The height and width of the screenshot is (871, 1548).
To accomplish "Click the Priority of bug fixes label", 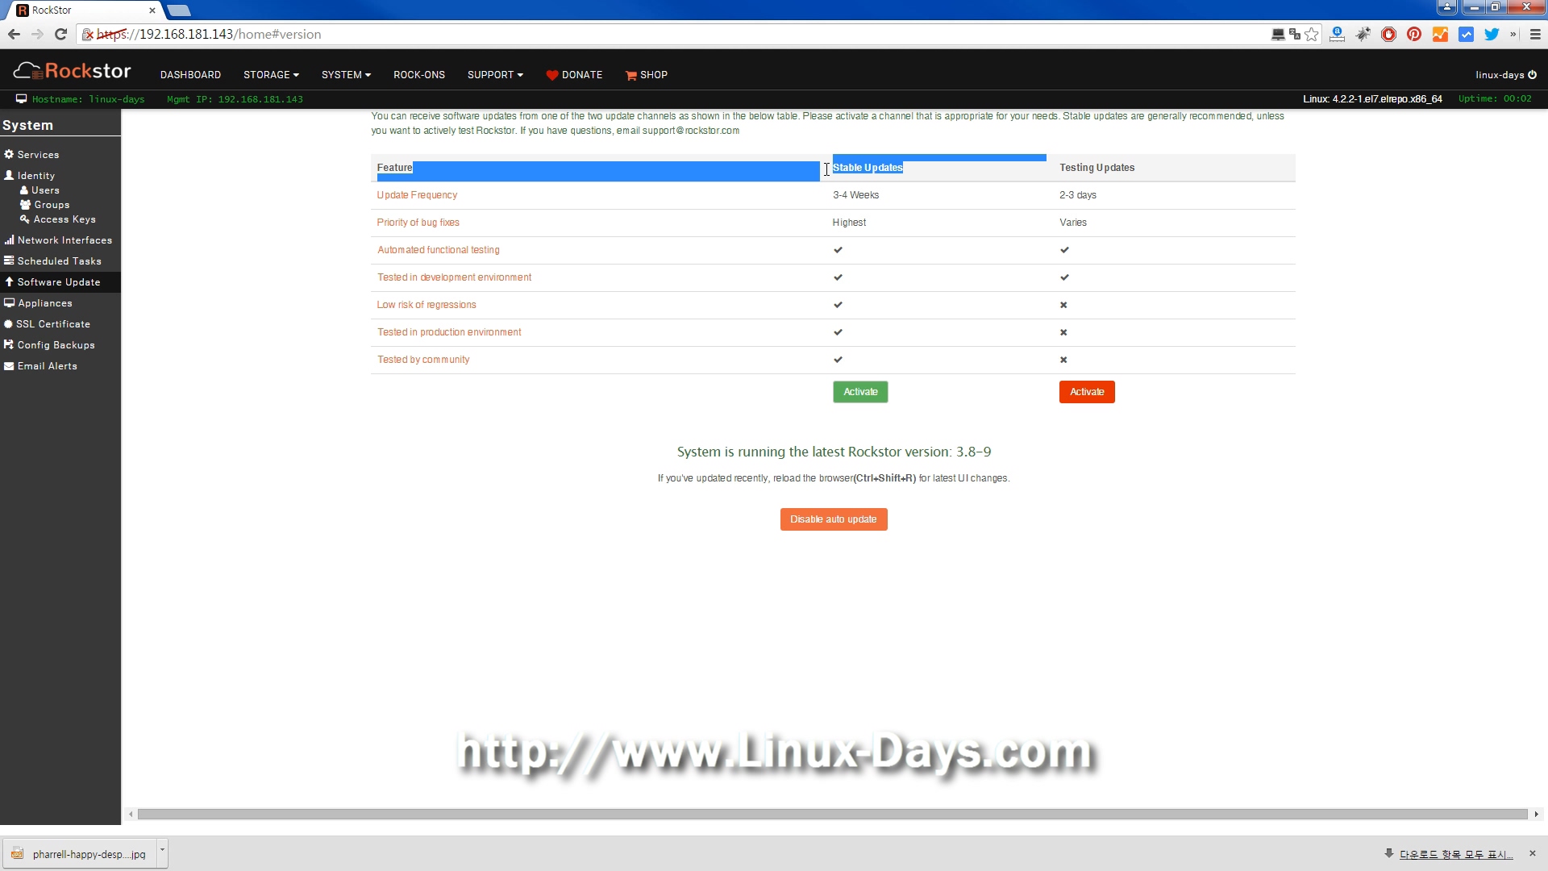I will click(x=418, y=223).
